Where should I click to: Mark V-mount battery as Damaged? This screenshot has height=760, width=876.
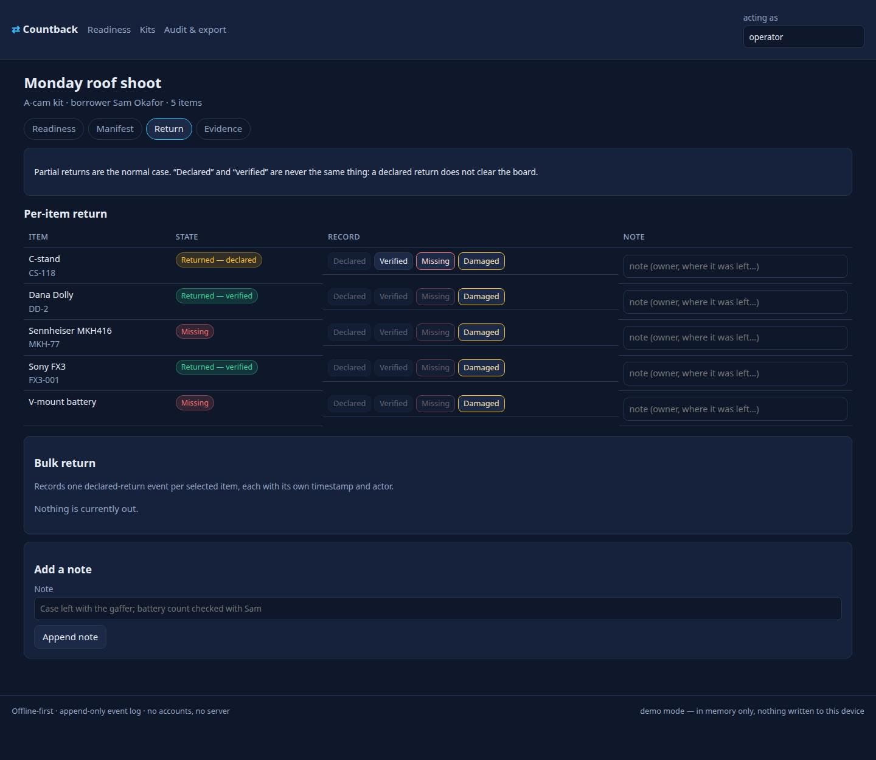[x=481, y=404]
